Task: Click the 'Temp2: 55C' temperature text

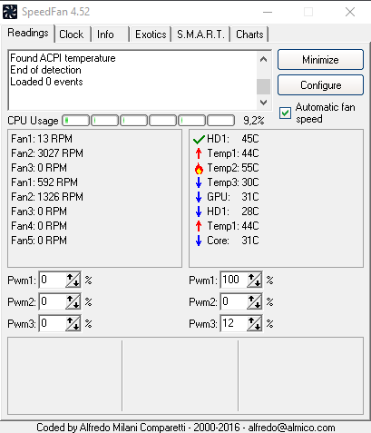Action: (x=233, y=168)
